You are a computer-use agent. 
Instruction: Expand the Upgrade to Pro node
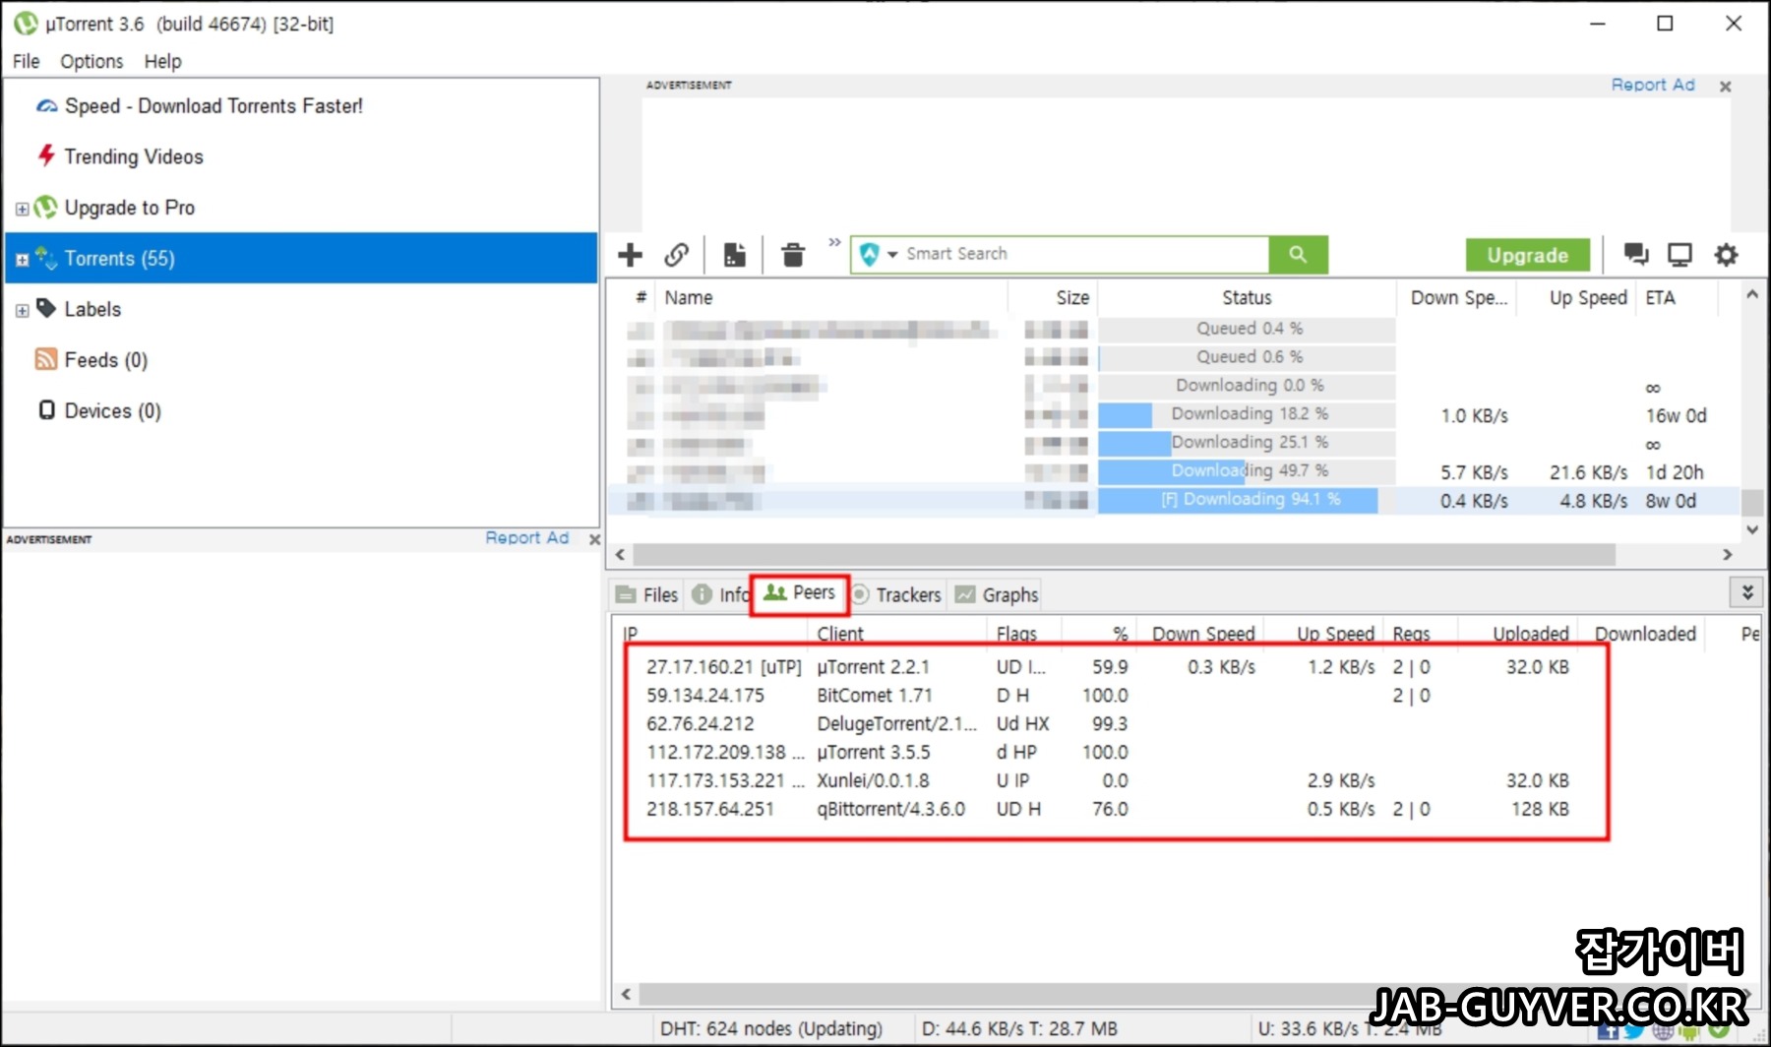pos(22,209)
